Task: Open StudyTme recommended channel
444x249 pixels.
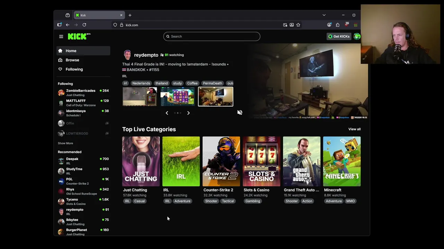Action: pyautogui.click(x=83, y=171)
